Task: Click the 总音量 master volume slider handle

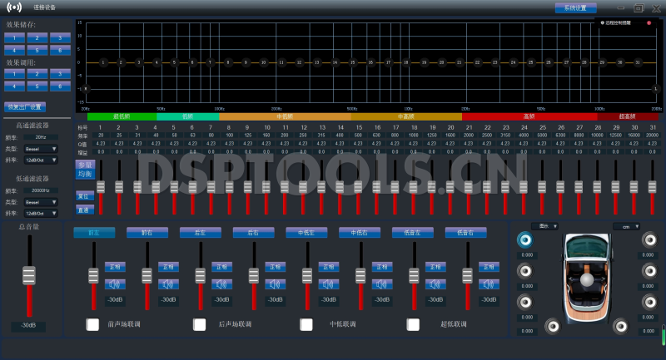Action: [30, 274]
